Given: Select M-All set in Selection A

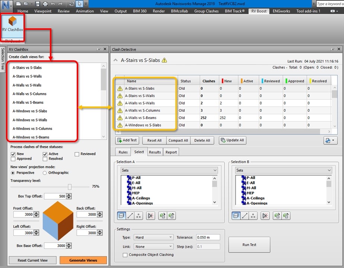Looking at the screenshot, I should pos(137,188).
